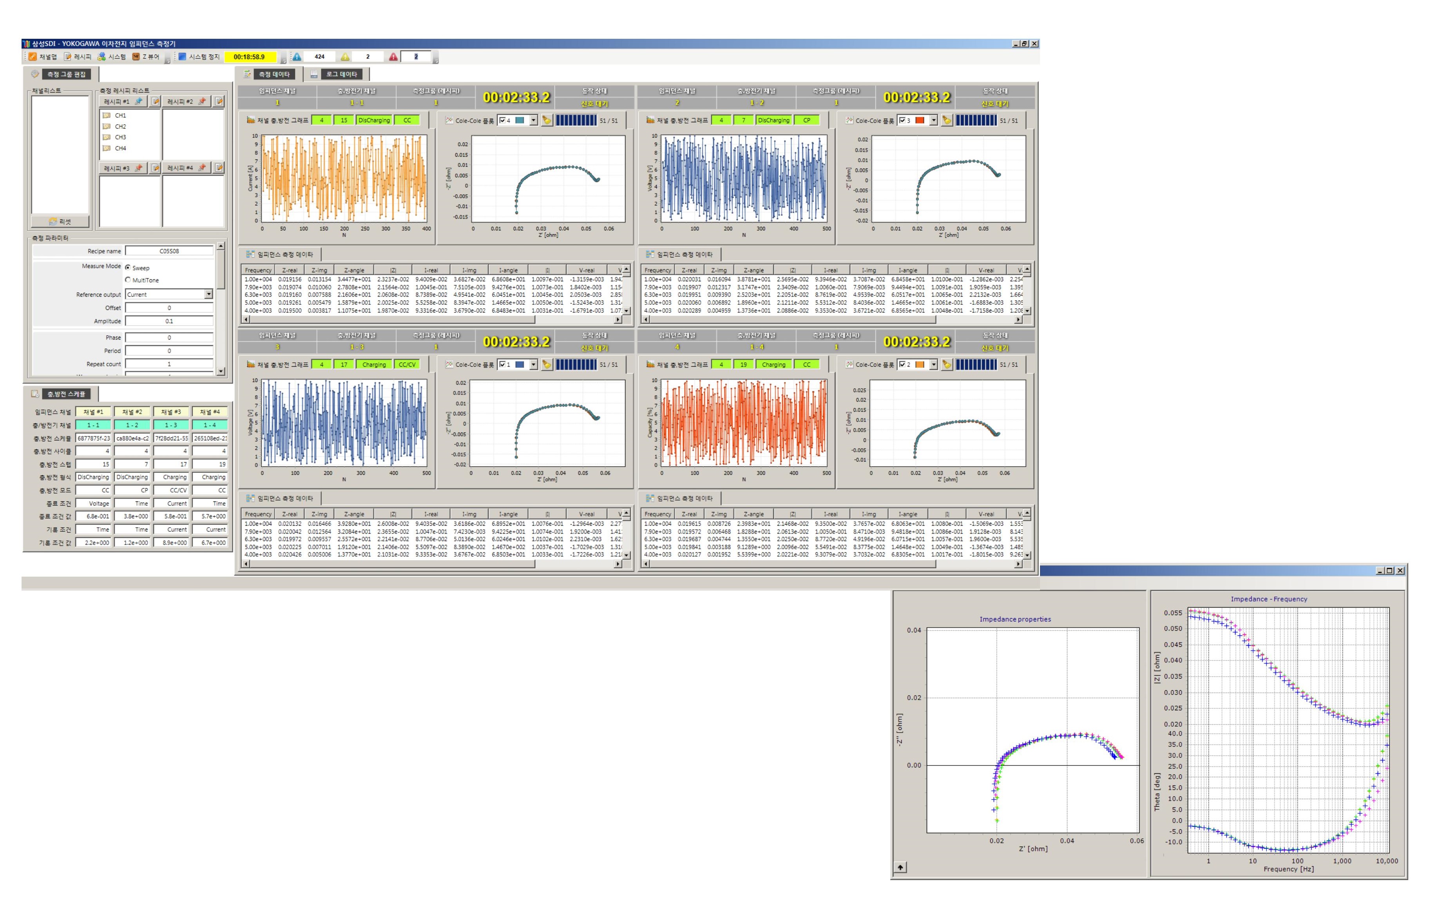
Task: Click the edit icon beside 레시피 #1
Action: pos(155,101)
